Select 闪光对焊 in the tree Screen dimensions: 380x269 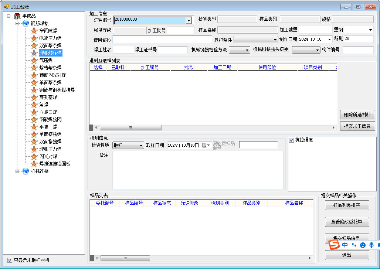coord(48,156)
